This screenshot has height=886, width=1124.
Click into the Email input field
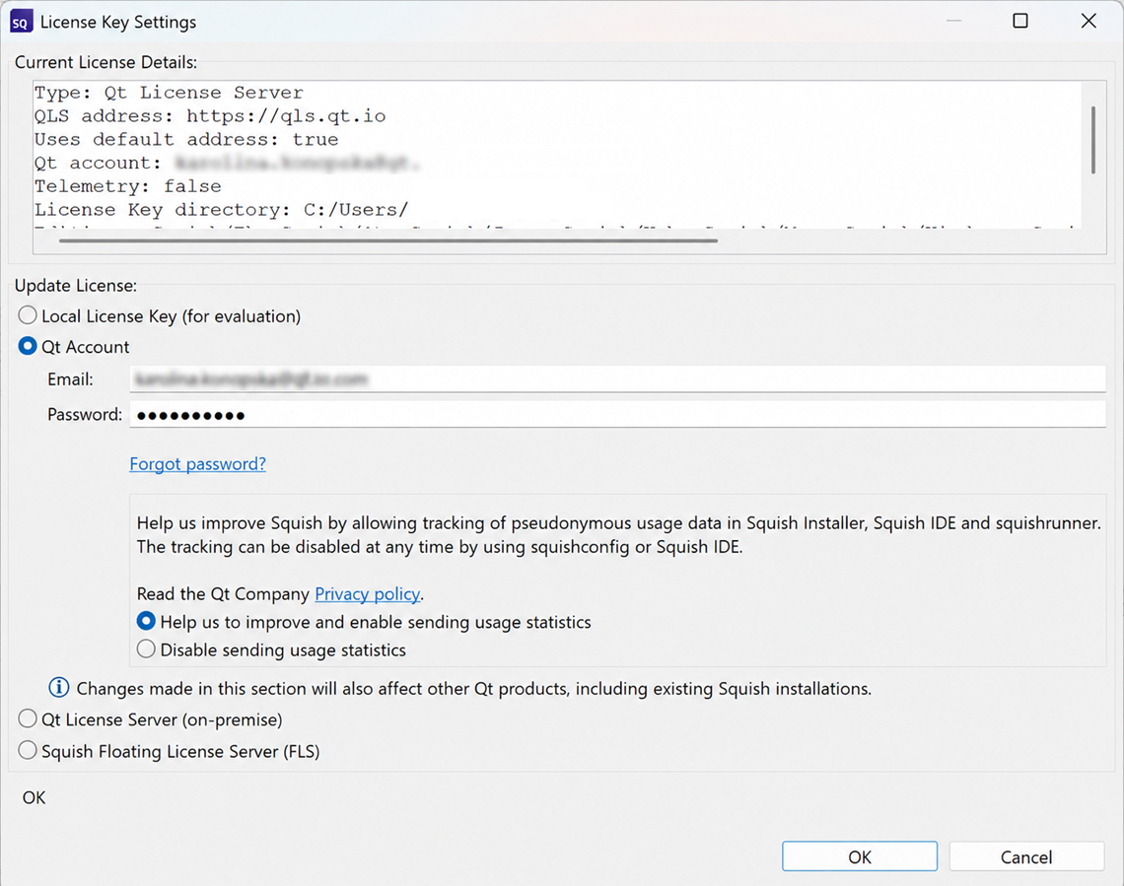(x=617, y=378)
